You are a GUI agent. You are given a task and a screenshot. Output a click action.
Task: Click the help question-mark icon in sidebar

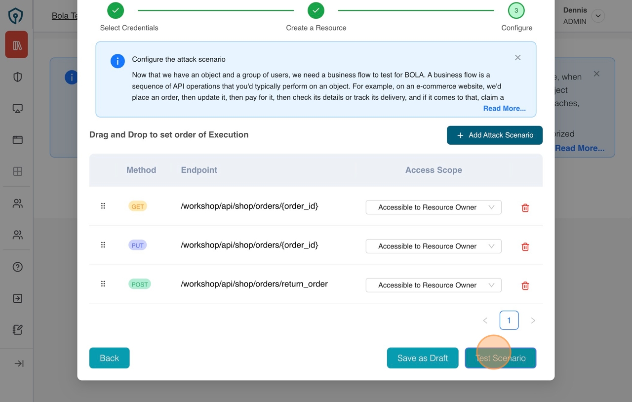[16, 267]
